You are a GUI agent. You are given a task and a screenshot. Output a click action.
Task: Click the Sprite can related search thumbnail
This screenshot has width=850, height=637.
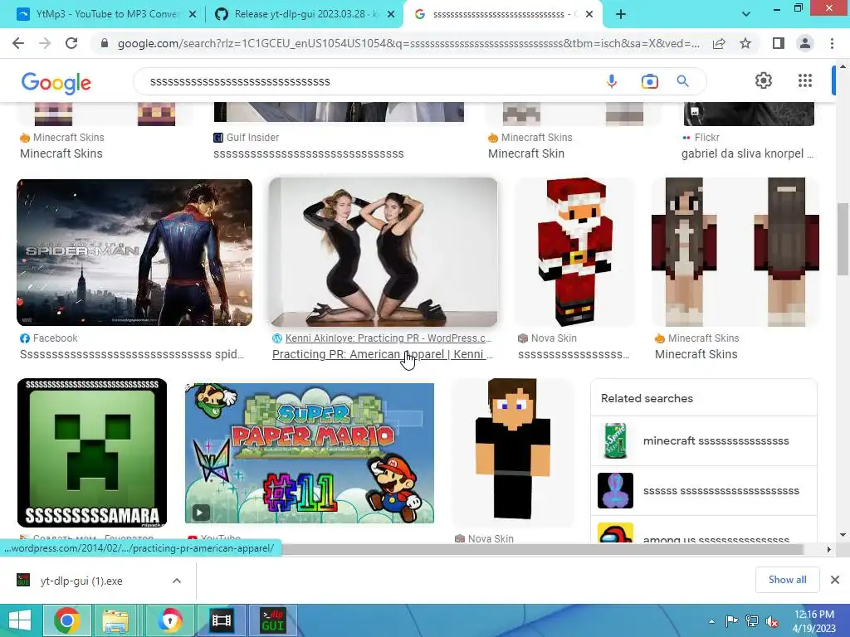615,441
